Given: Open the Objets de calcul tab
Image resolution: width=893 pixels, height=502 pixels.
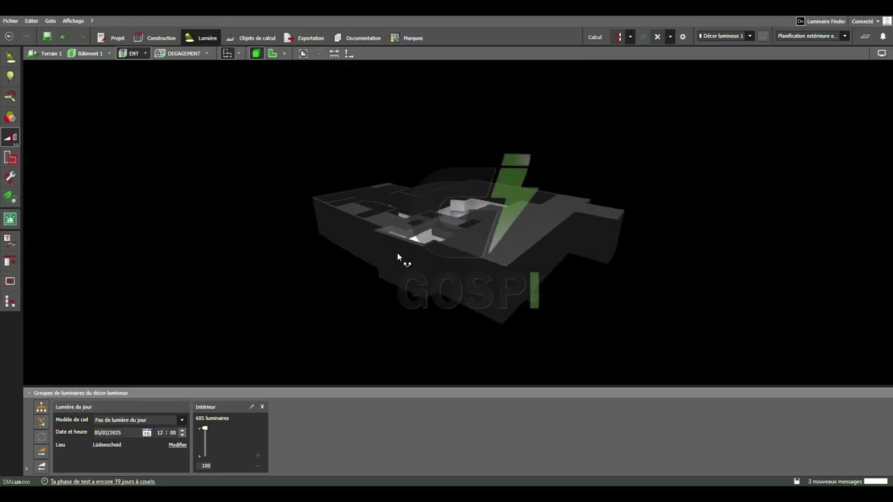Looking at the screenshot, I should coord(250,38).
